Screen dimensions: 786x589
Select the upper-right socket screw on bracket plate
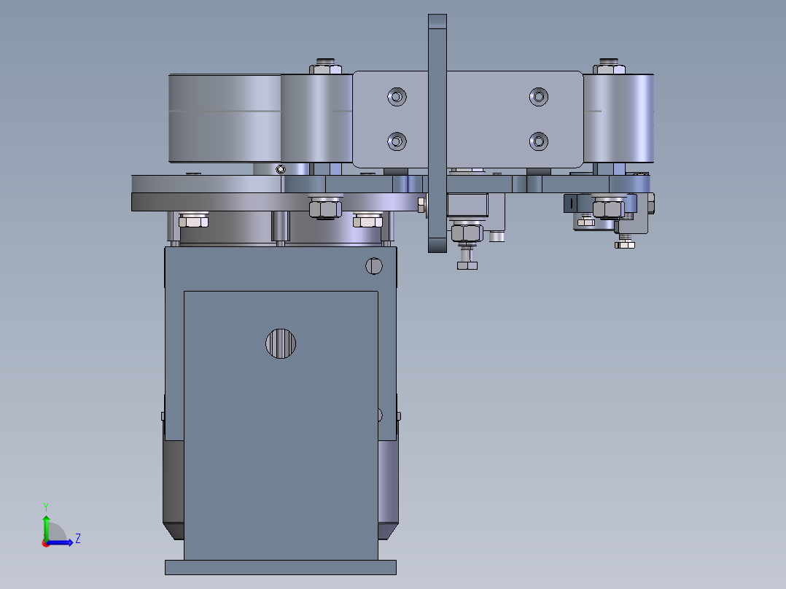click(539, 97)
